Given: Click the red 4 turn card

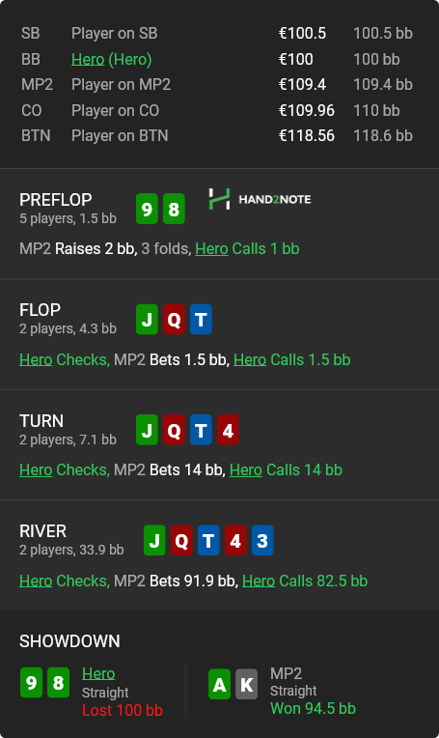Looking at the screenshot, I should coord(228,430).
